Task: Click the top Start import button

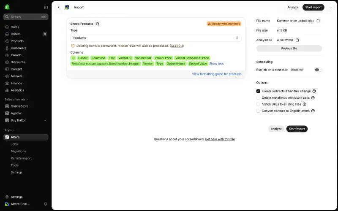Action: 313,7
